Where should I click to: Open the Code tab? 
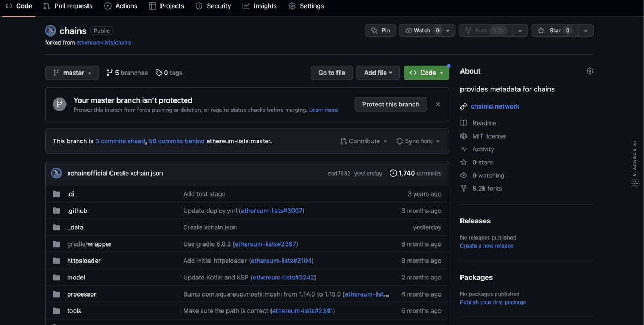pos(18,6)
